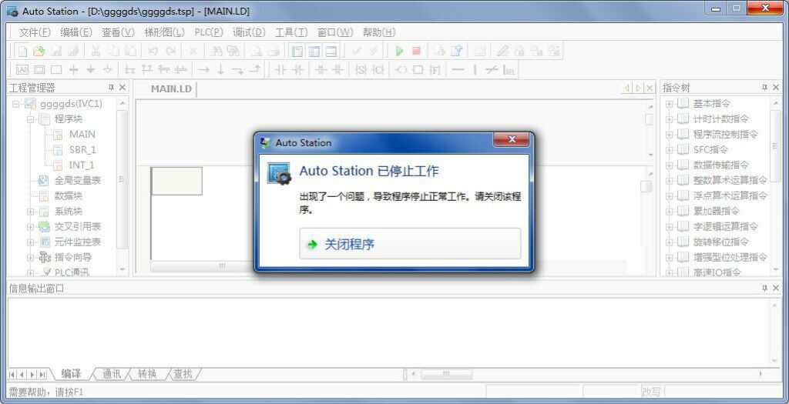Redo action from toolbar

click(x=171, y=51)
